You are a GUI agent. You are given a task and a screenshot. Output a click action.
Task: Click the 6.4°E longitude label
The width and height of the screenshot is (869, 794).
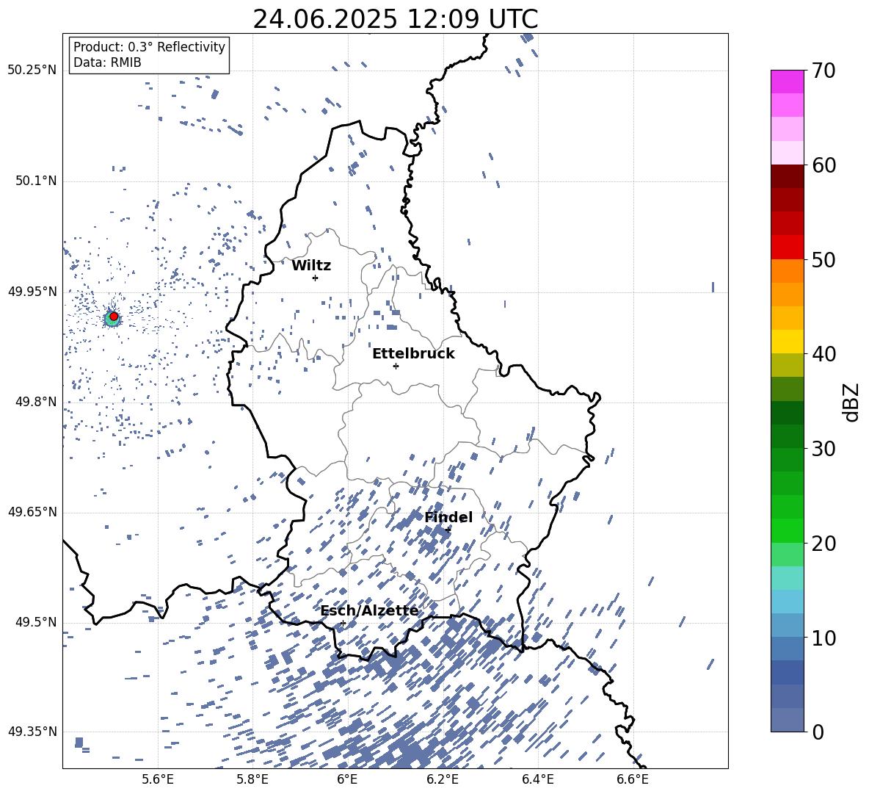(537, 779)
